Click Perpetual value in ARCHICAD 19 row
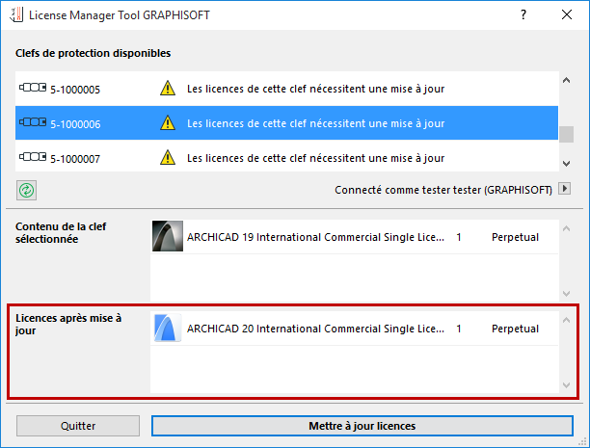Viewport: 590px width, 448px height. (515, 237)
